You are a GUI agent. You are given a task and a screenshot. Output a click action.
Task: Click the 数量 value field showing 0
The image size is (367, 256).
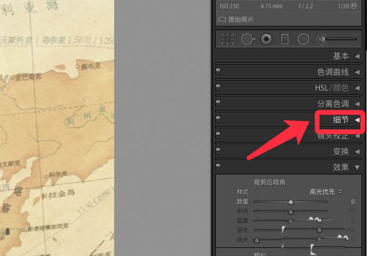353,202
